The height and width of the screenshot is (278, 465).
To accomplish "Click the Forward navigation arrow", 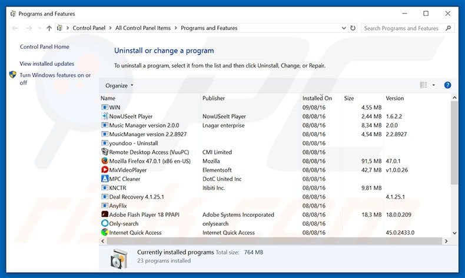I will tap(29, 28).
